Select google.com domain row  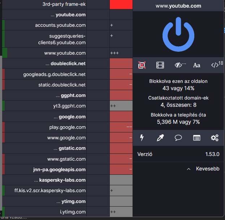[44, 117]
